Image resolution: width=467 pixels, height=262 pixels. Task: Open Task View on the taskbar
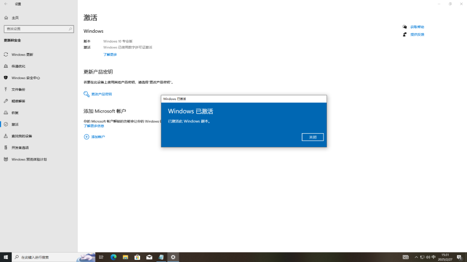(101, 257)
